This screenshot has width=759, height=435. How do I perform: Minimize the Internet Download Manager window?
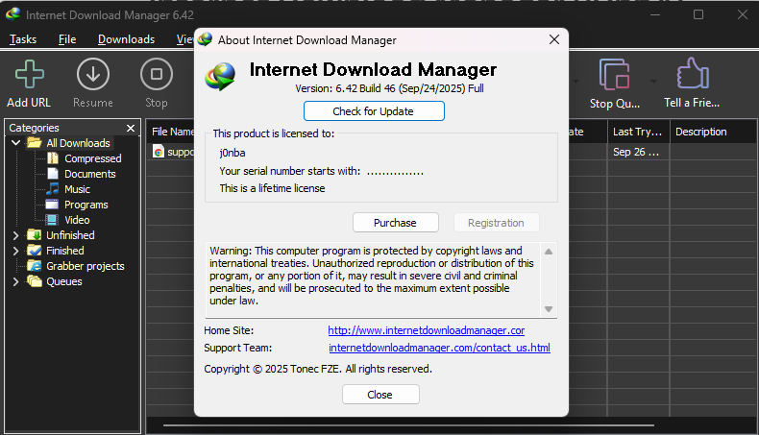coord(655,14)
